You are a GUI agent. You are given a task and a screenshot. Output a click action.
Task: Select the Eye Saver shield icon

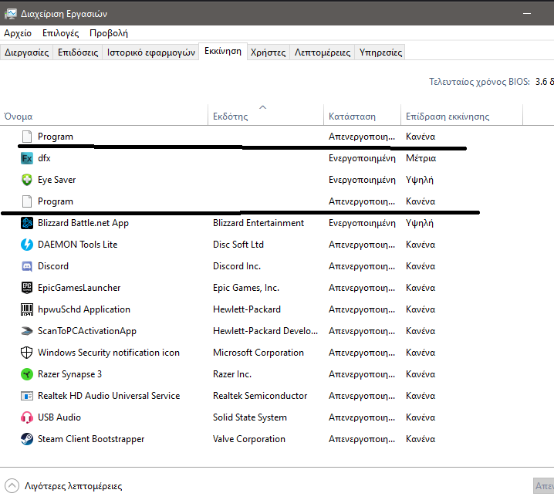point(27,180)
